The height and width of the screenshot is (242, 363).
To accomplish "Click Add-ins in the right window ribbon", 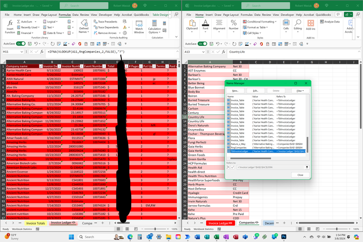I will click(x=311, y=25).
